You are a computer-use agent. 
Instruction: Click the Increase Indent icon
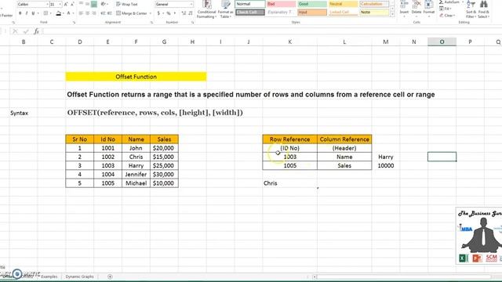(110, 13)
